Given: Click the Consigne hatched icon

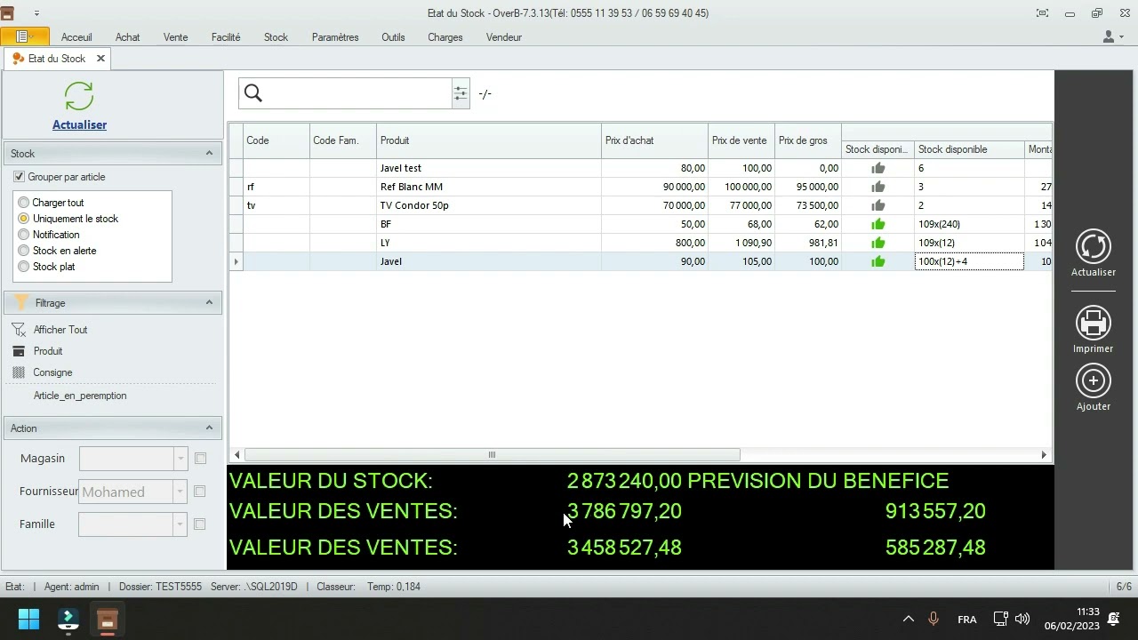Looking at the screenshot, I should coord(19,372).
